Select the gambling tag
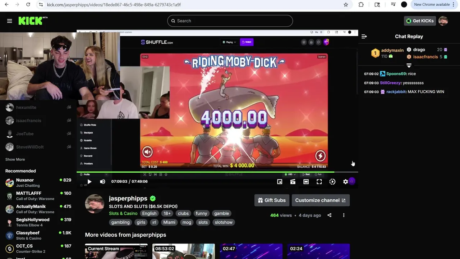 point(120,222)
